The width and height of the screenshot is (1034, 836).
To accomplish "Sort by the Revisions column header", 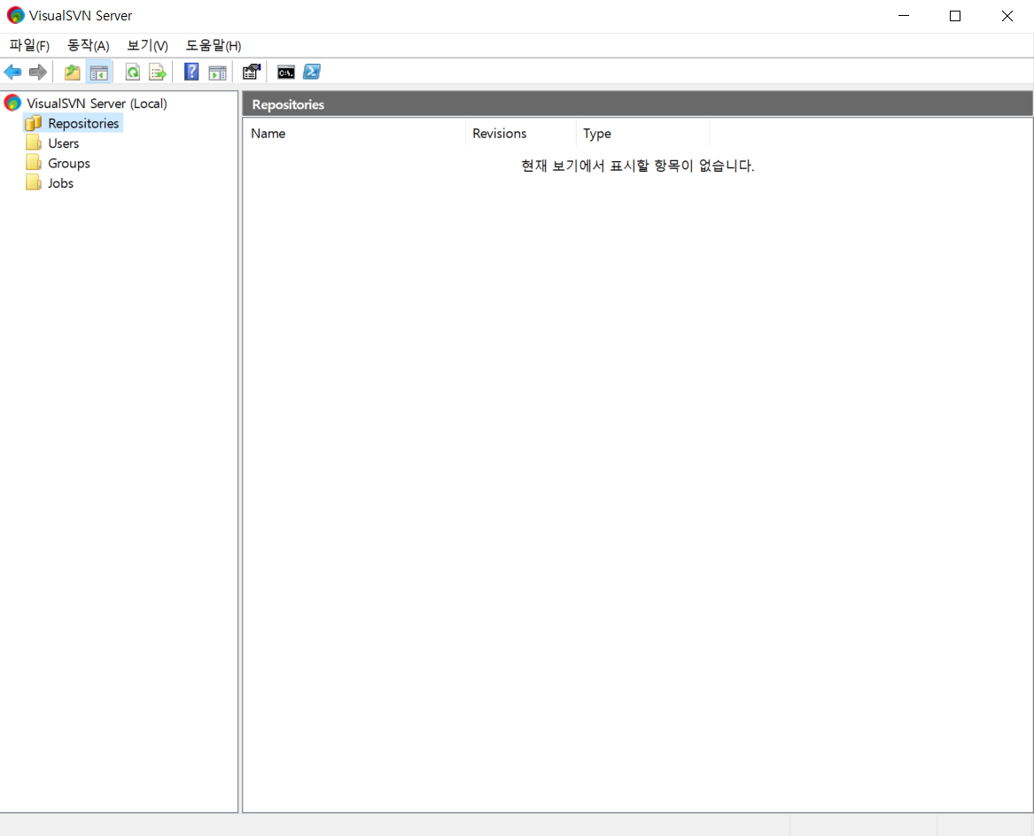I will pyautogui.click(x=520, y=133).
